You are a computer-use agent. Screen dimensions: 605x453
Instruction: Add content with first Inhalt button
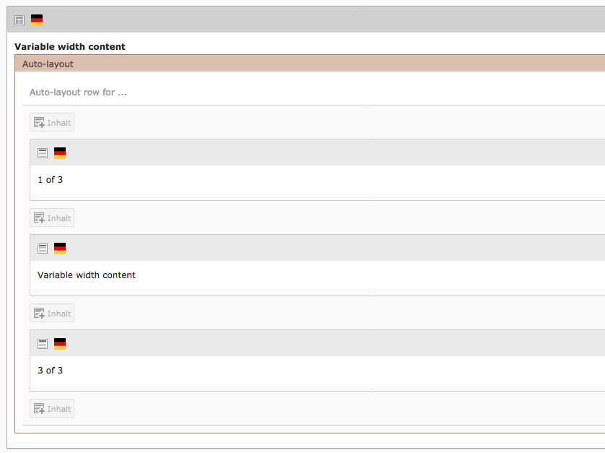coord(52,122)
